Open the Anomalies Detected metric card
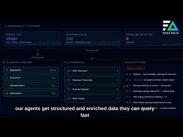 (152, 39)
